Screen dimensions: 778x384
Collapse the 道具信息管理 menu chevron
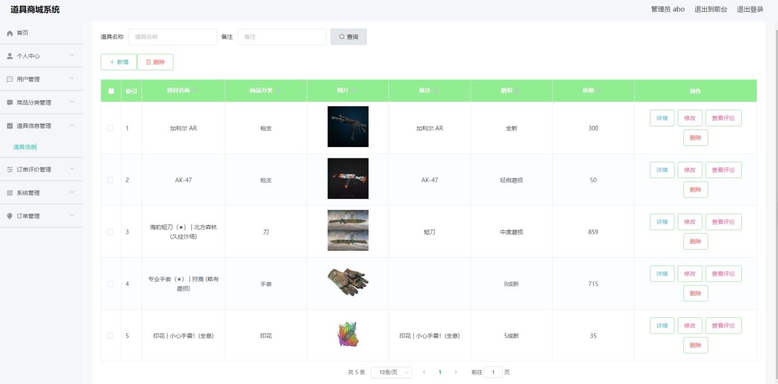click(x=72, y=125)
